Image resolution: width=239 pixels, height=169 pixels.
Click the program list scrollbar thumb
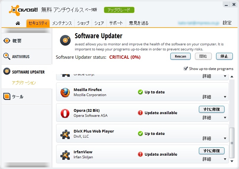[x=232, y=143]
